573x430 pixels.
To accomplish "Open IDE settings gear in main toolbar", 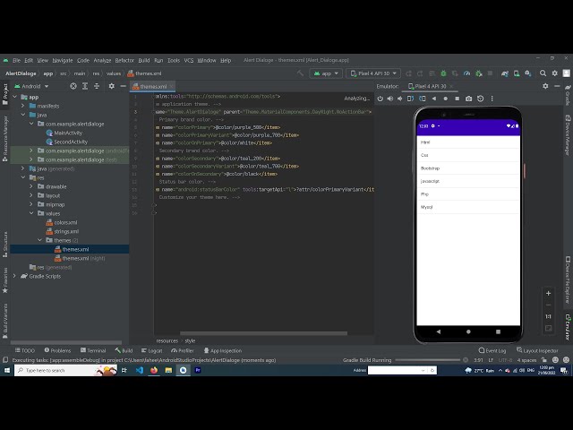I will tap(555, 73).
